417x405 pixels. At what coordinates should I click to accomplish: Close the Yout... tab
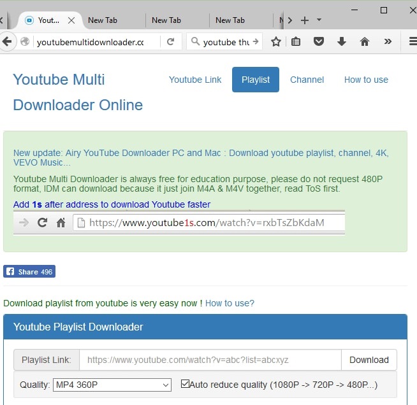click(x=71, y=20)
